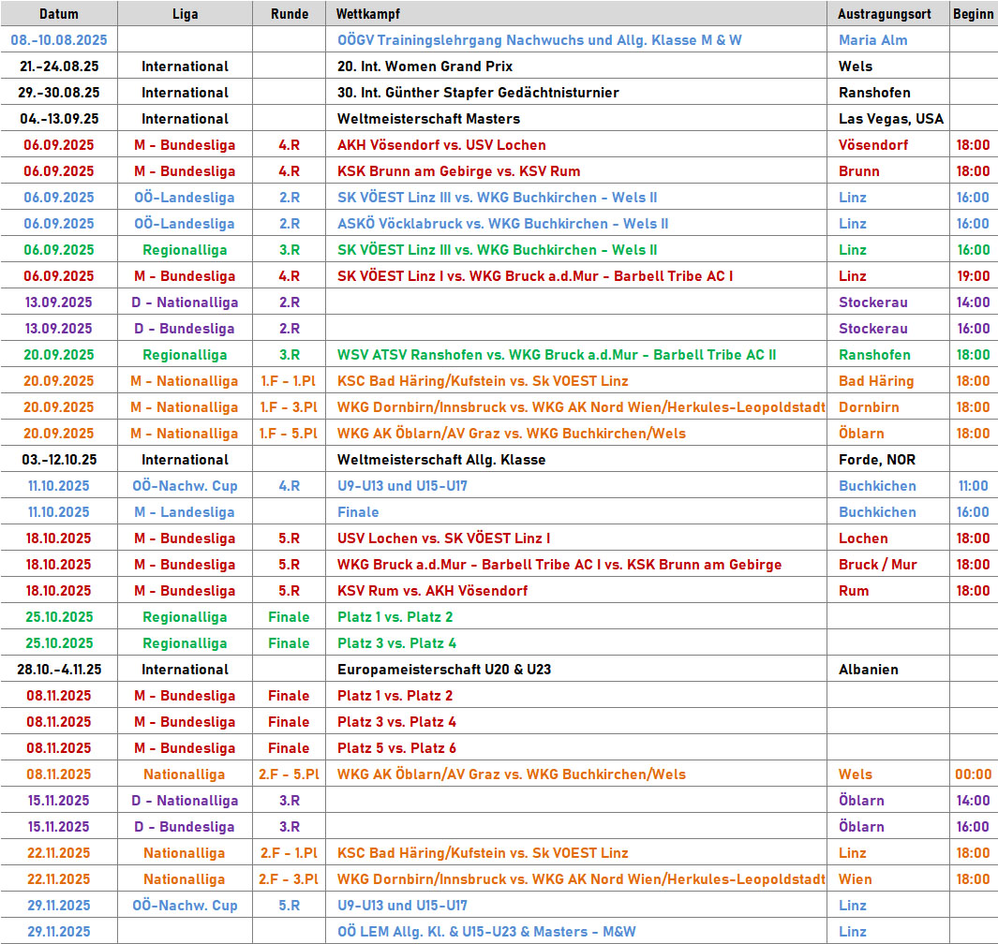Click KSK Brunn am Gebirge vs. KSV Rum

(x=458, y=171)
